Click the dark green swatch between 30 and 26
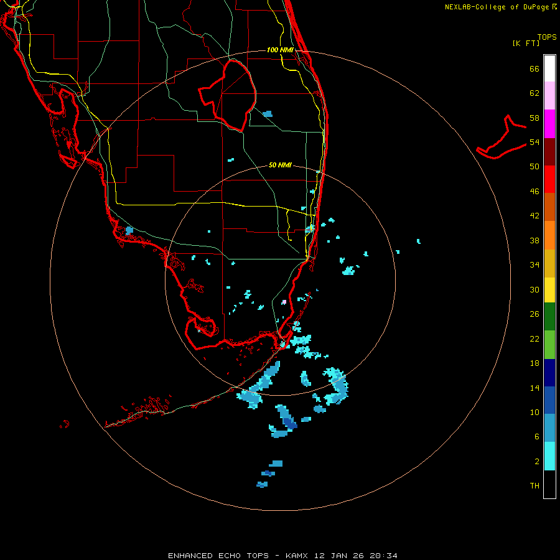 coord(549,317)
